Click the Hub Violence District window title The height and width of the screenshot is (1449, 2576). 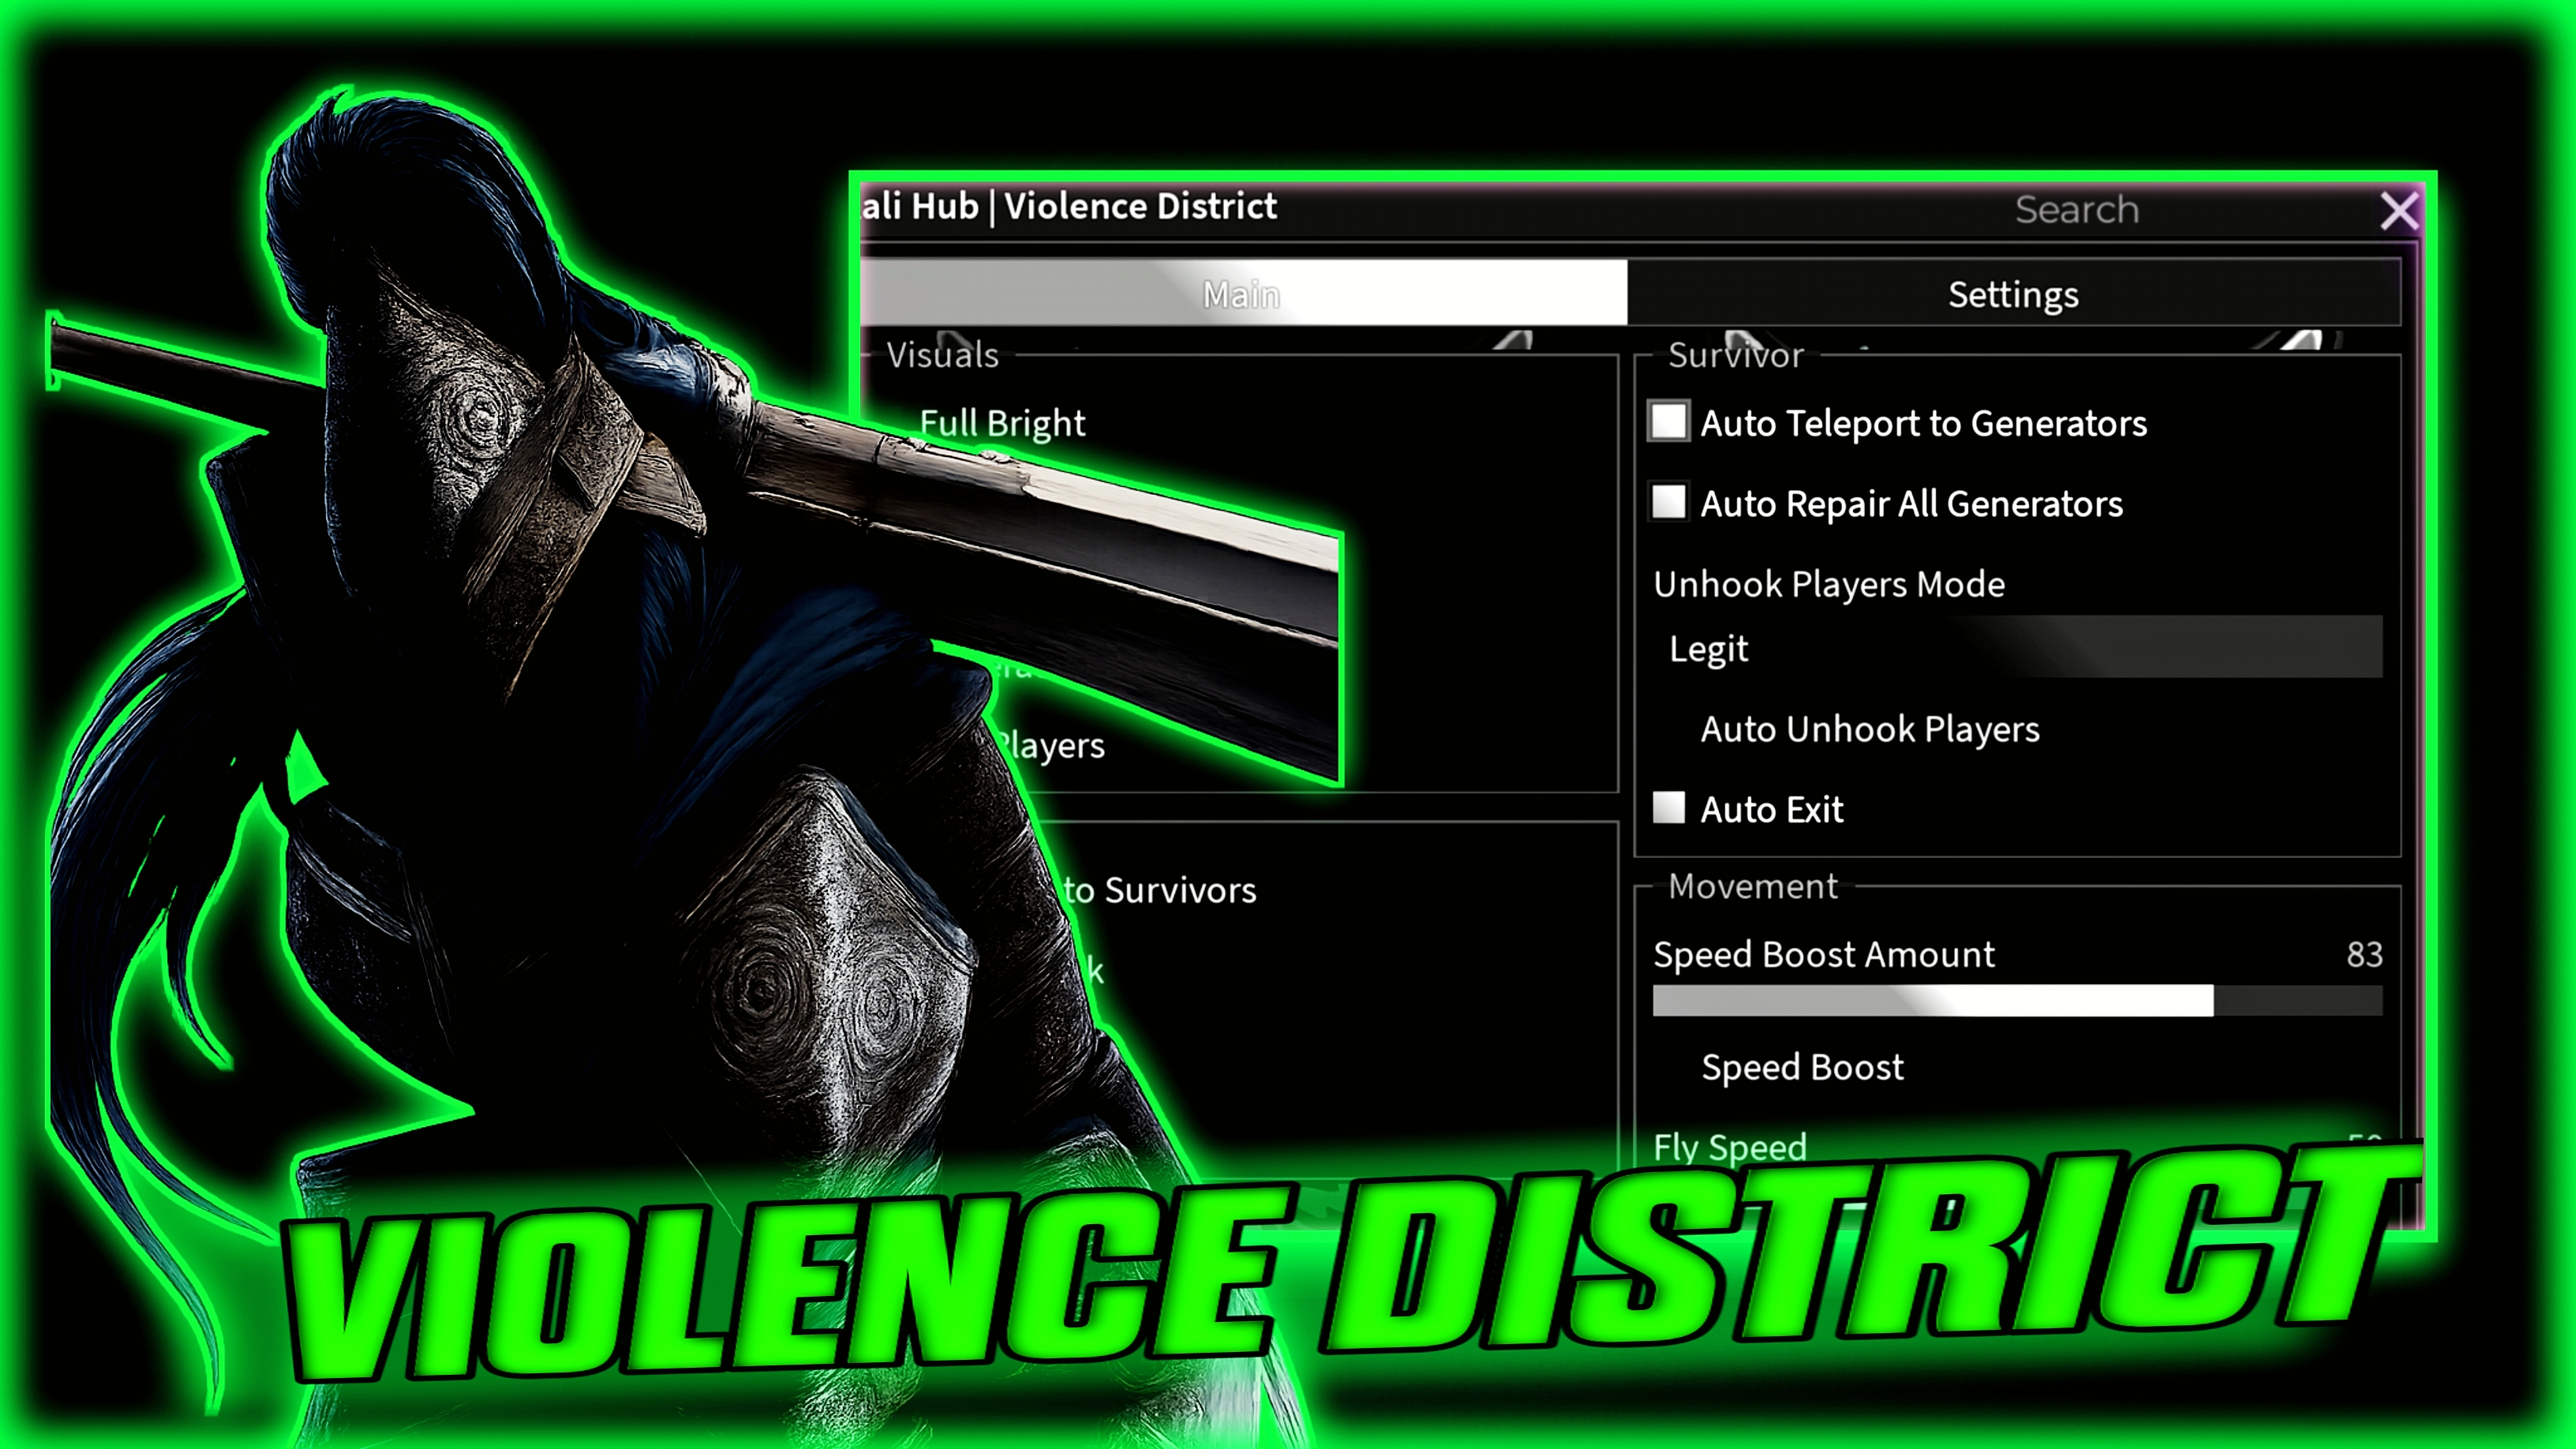pyautogui.click(x=1069, y=206)
